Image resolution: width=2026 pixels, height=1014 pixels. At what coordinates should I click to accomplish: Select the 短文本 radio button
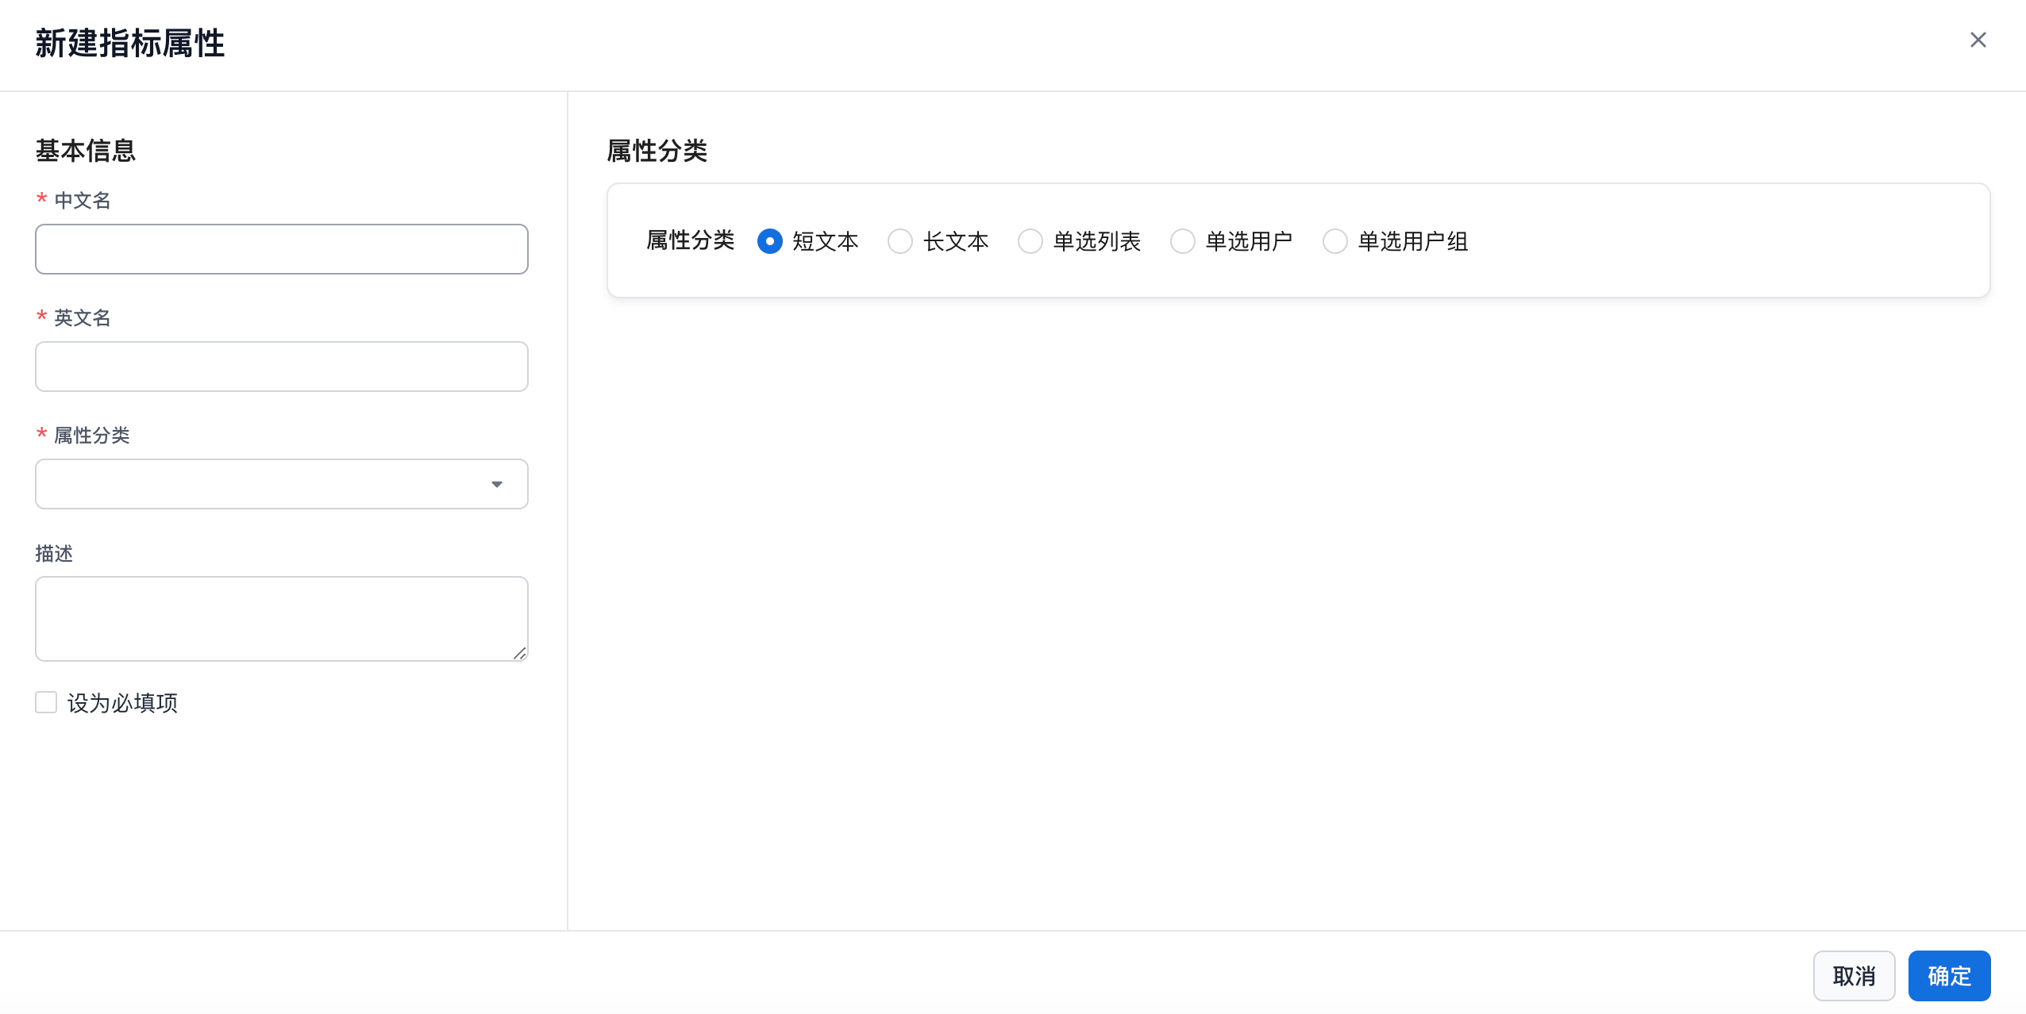769,241
